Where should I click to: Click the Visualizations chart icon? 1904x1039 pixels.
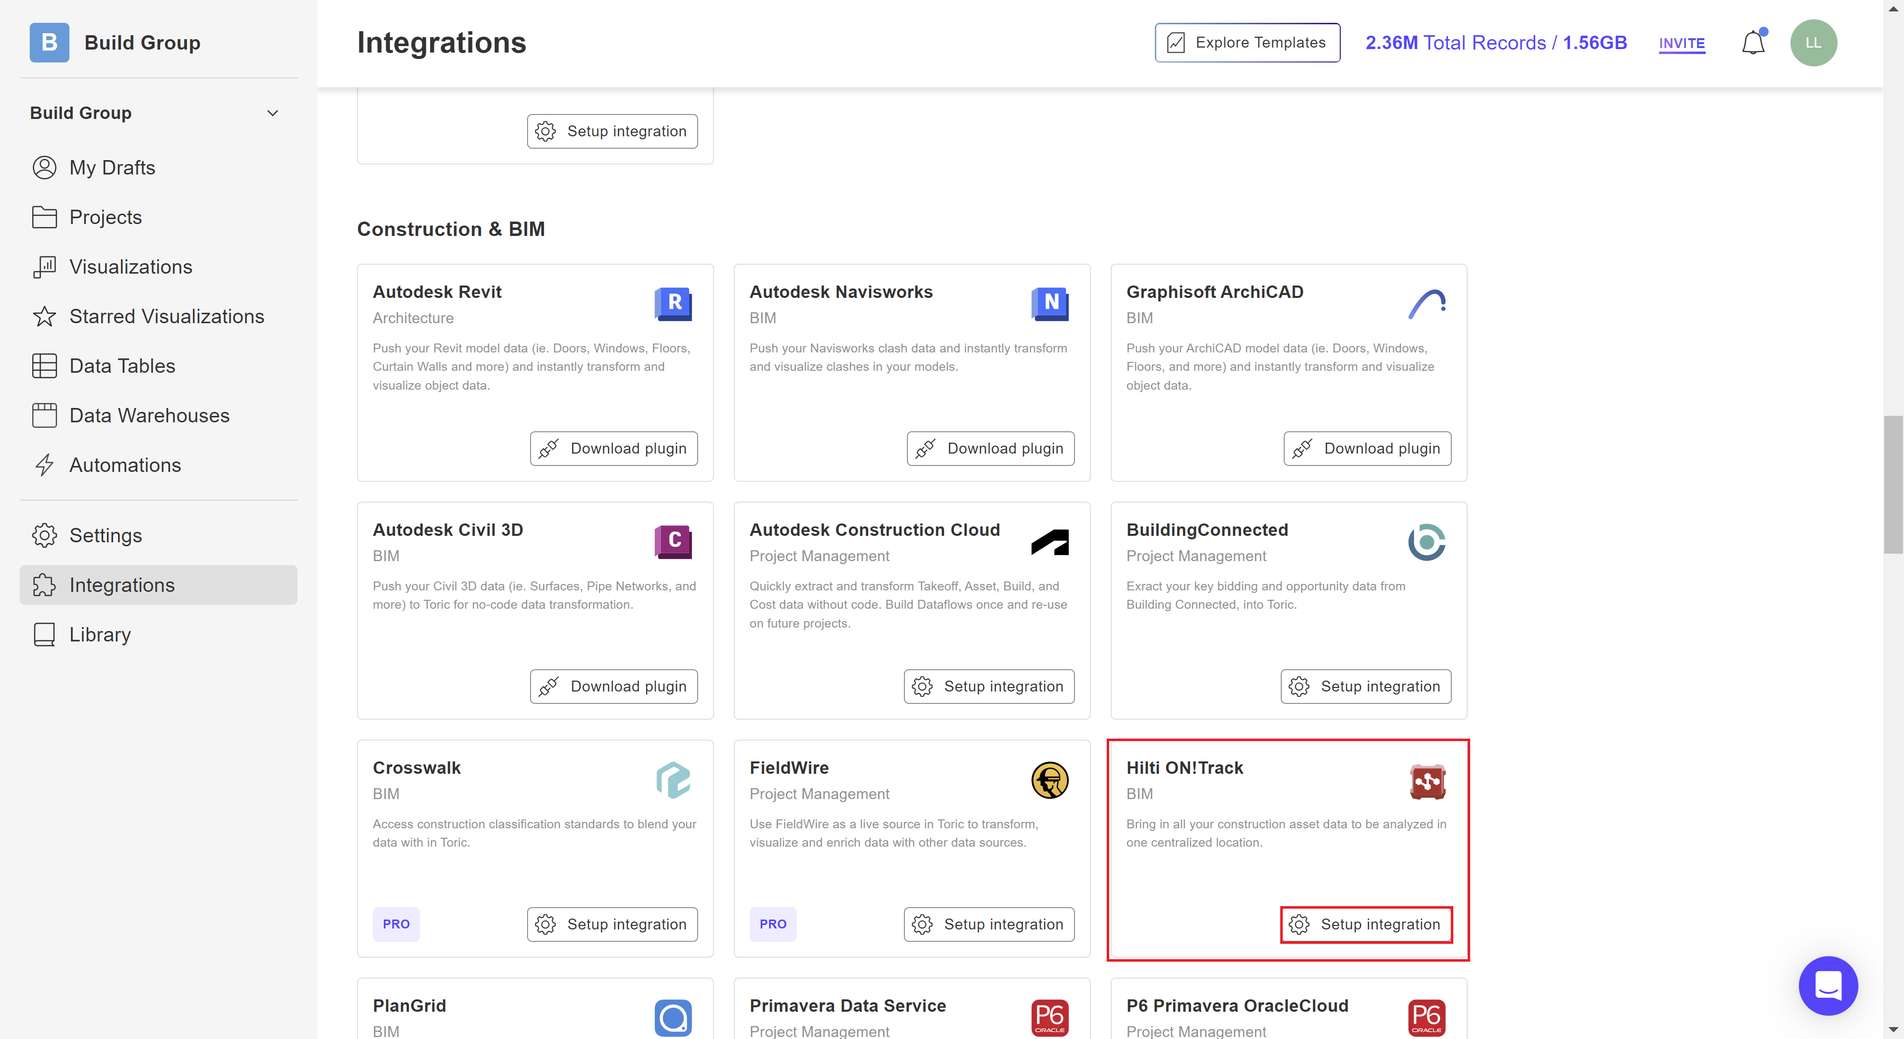[44, 267]
